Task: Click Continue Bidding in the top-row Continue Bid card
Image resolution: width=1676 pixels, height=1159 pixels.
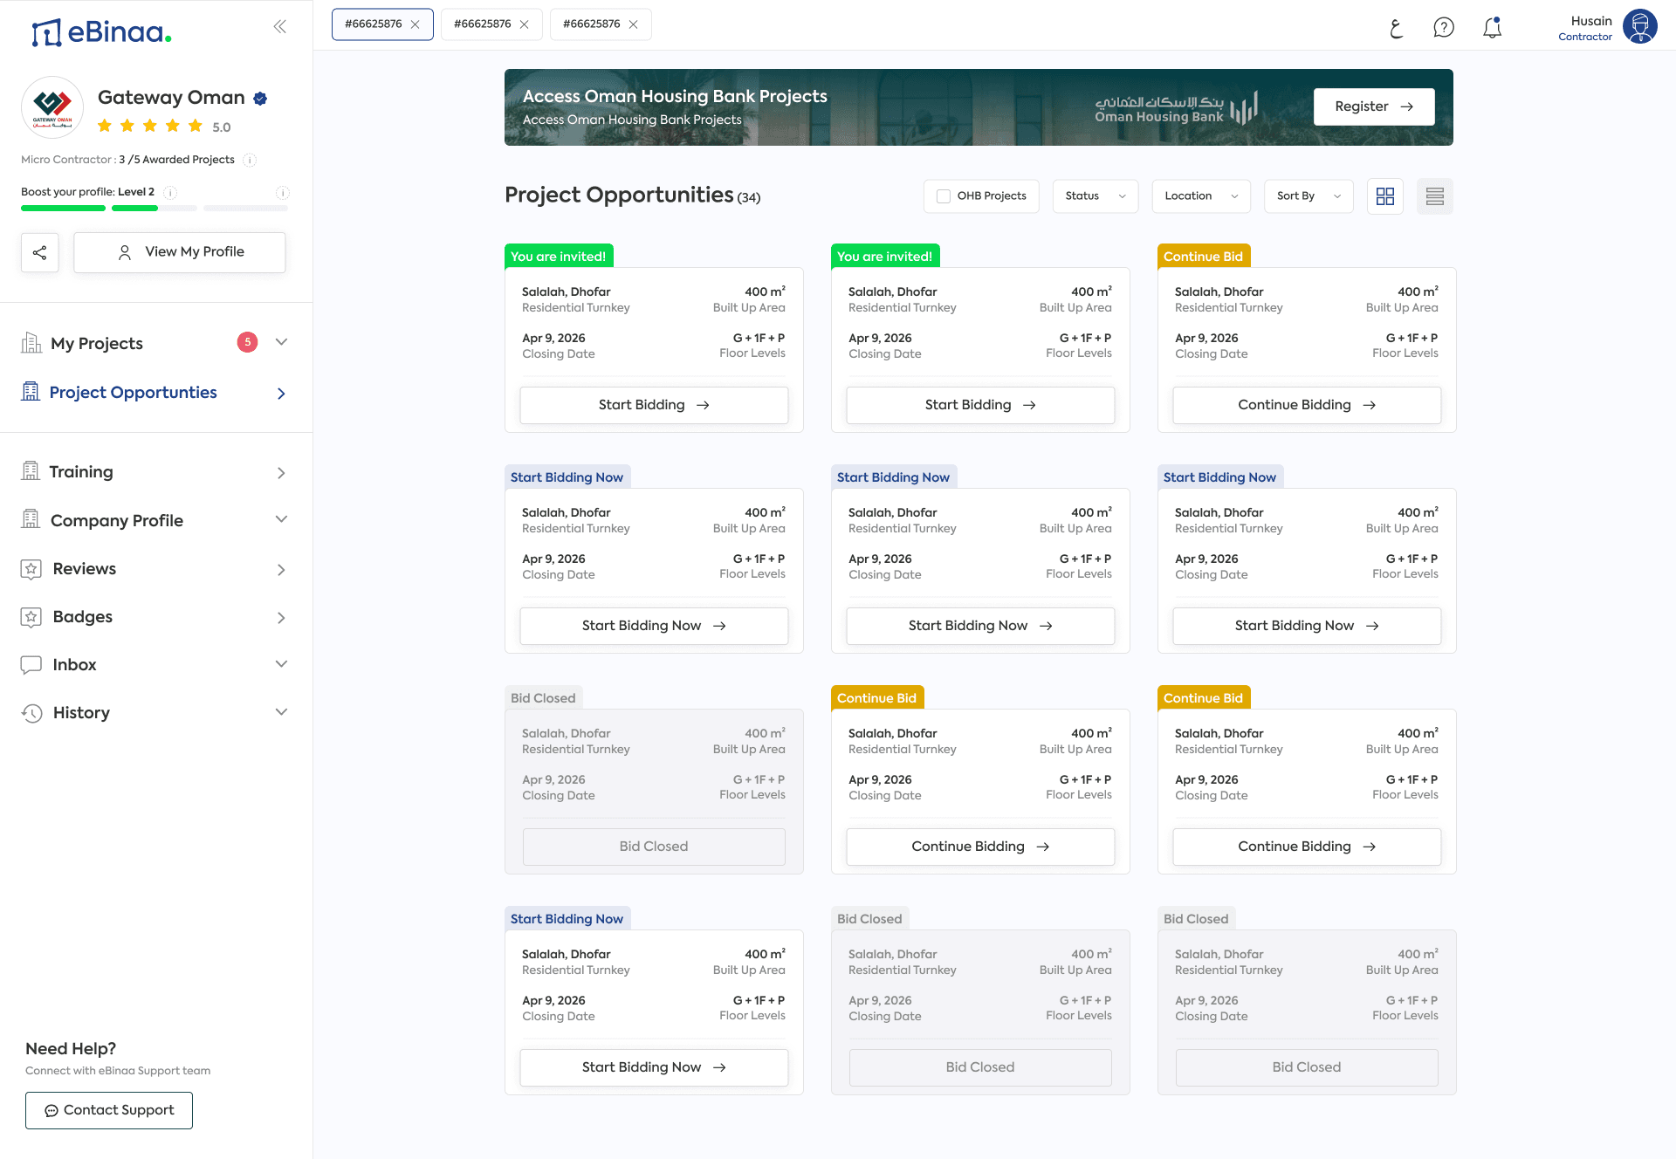Action: (1307, 405)
